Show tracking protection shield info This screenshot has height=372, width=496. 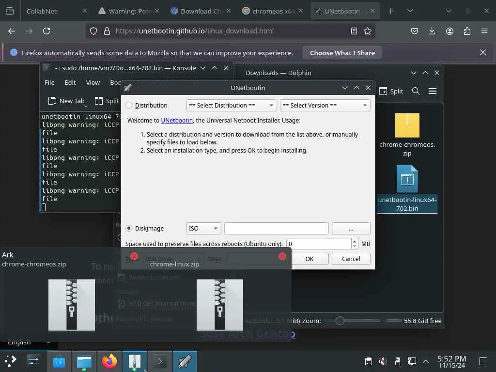(93, 31)
